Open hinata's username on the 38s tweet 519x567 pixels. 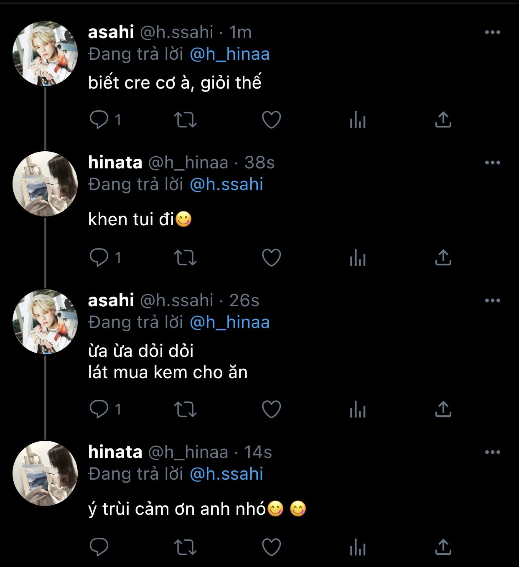point(115,162)
